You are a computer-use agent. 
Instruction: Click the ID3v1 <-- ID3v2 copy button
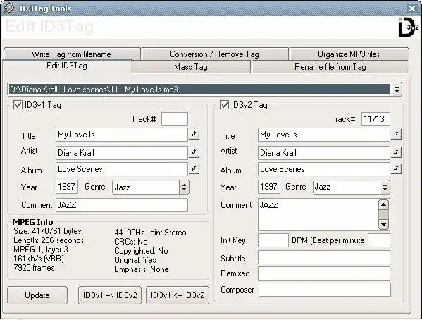pyautogui.click(x=178, y=295)
